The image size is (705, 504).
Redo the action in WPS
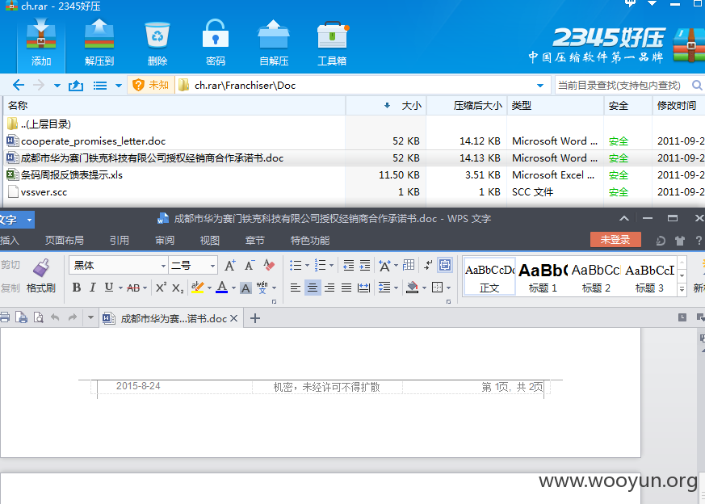pos(73,317)
